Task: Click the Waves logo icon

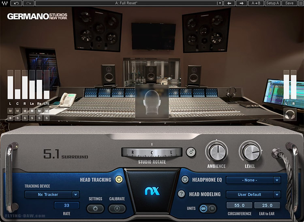Action: pos(4,3)
